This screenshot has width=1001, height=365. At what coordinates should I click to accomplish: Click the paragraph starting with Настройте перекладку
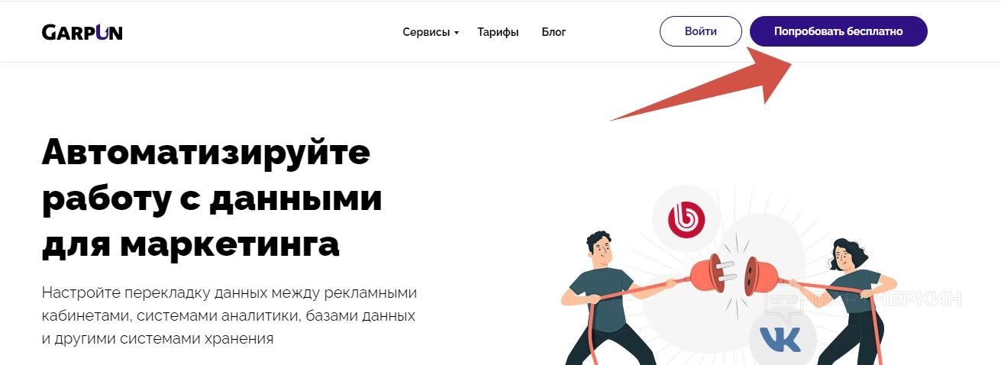point(230,315)
